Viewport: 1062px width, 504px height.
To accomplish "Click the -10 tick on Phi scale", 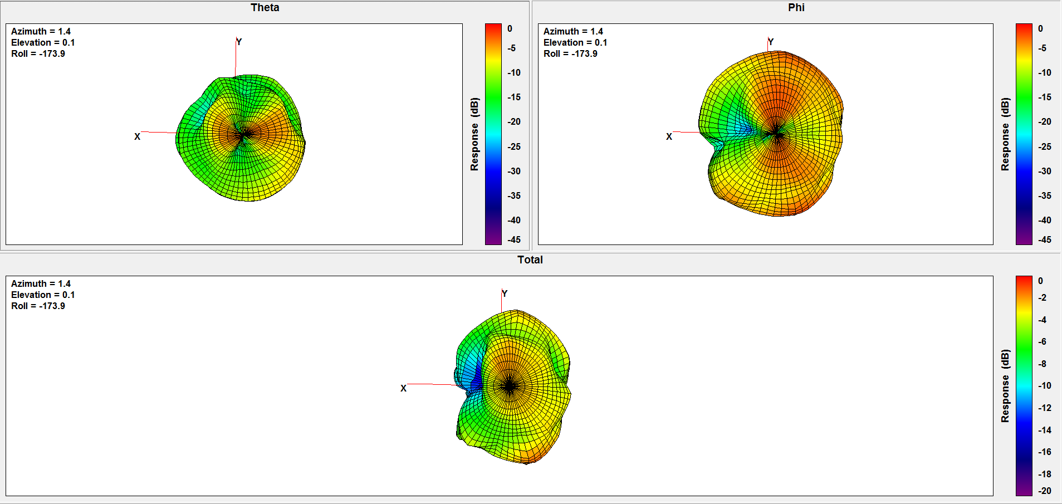I will pyautogui.click(x=1045, y=73).
